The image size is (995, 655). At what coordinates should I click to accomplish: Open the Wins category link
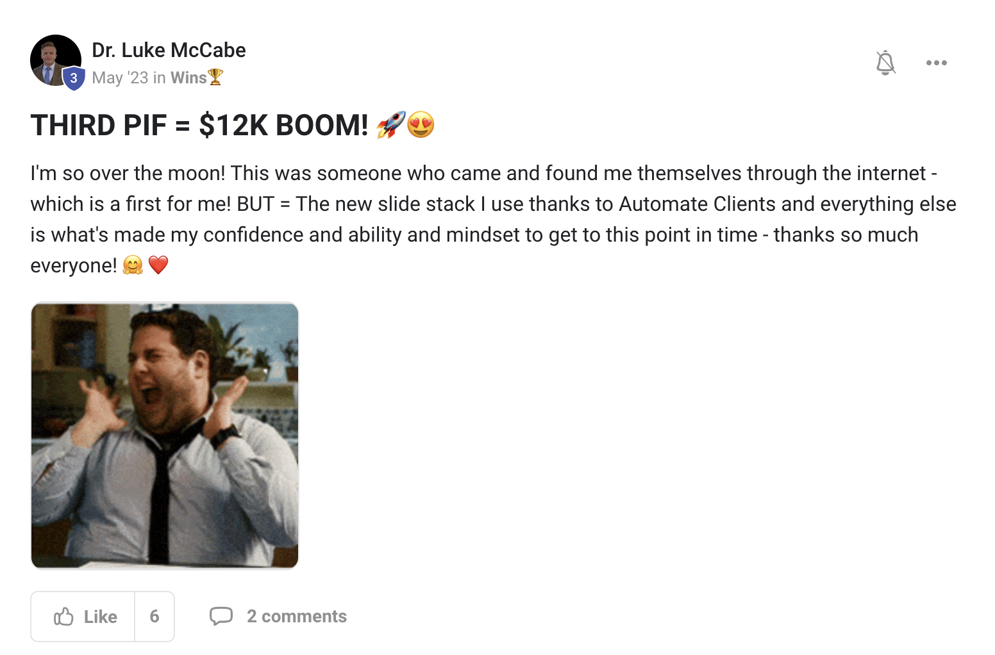[x=188, y=78]
